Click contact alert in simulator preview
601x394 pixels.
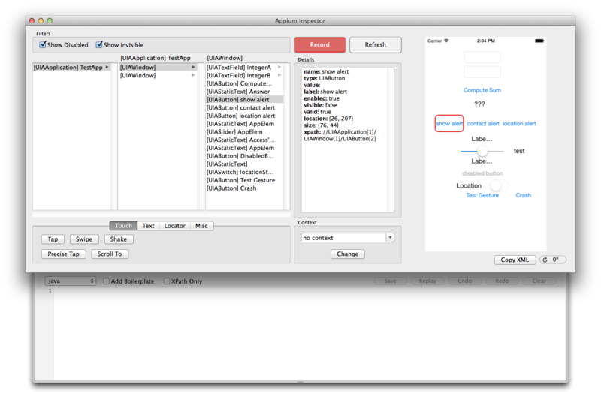pos(483,123)
